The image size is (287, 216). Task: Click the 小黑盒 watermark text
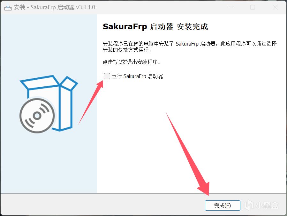tap(267, 205)
